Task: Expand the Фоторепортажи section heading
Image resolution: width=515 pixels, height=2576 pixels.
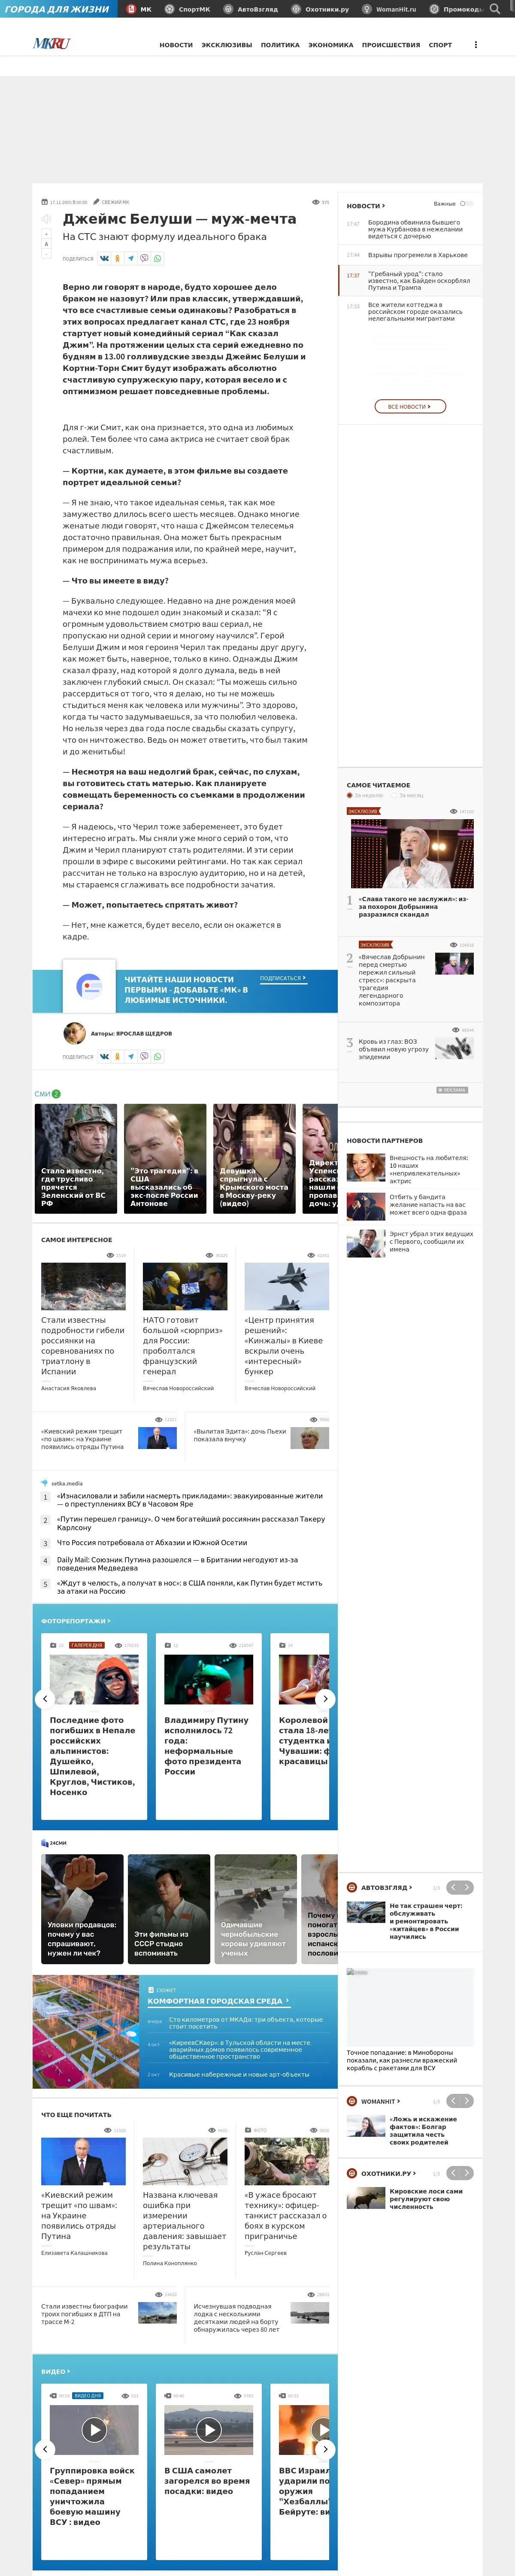Action: (x=76, y=1621)
